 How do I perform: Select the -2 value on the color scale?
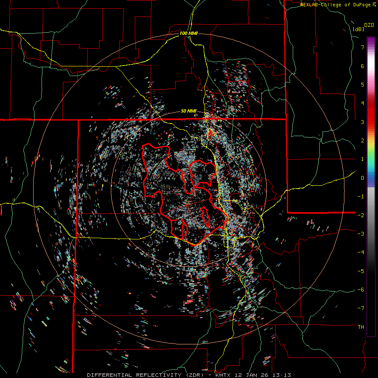click(361, 215)
